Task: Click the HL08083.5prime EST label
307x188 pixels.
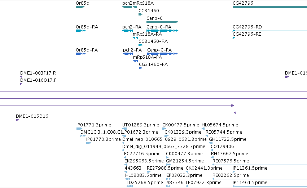Action: coord(143,175)
